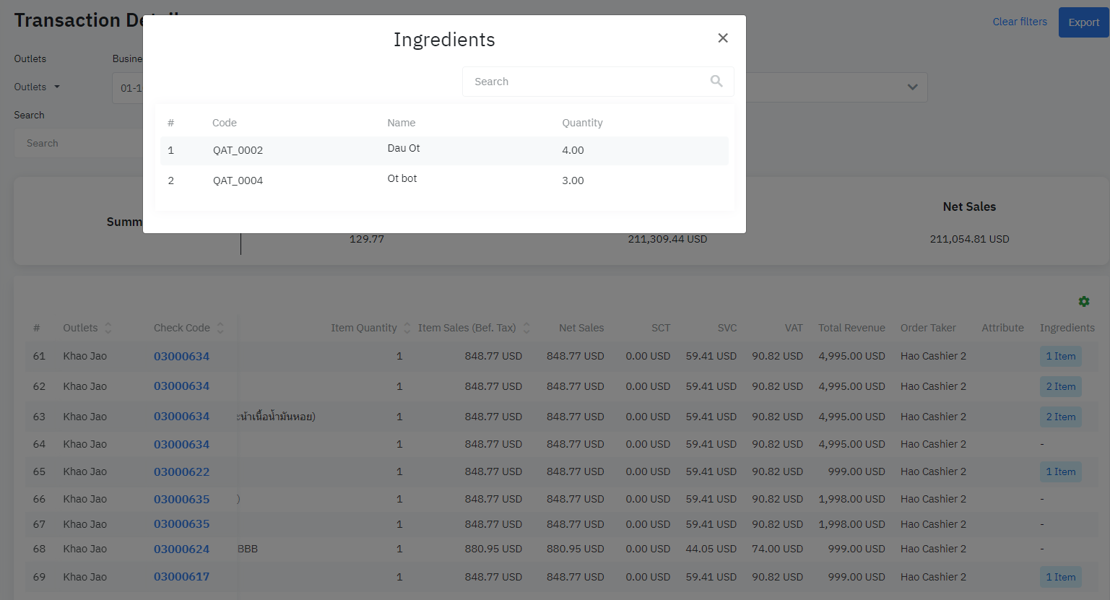Click the Net Sales summary value 211,054.81 USD
This screenshot has width=1110, height=600.
(969, 239)
